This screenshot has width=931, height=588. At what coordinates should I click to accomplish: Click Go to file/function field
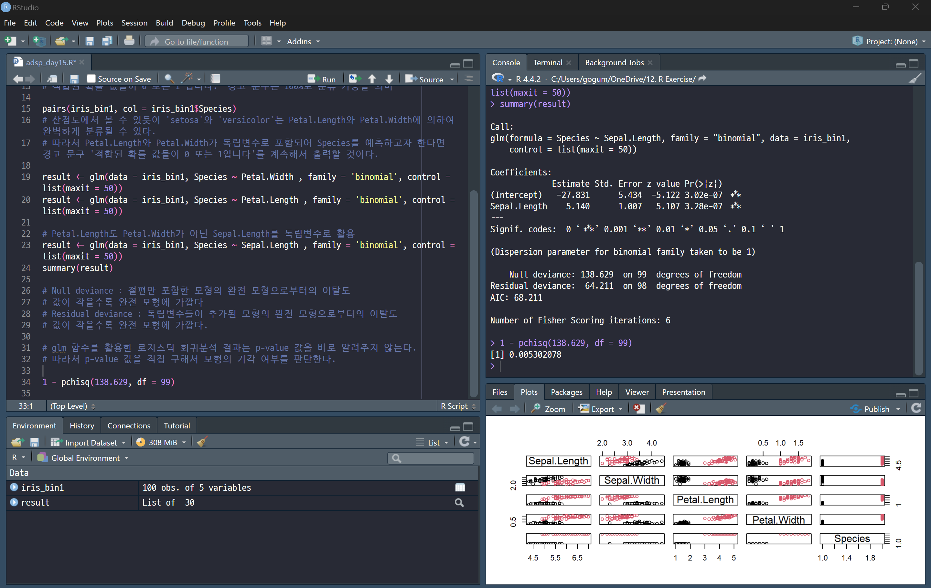click(197, 41)
